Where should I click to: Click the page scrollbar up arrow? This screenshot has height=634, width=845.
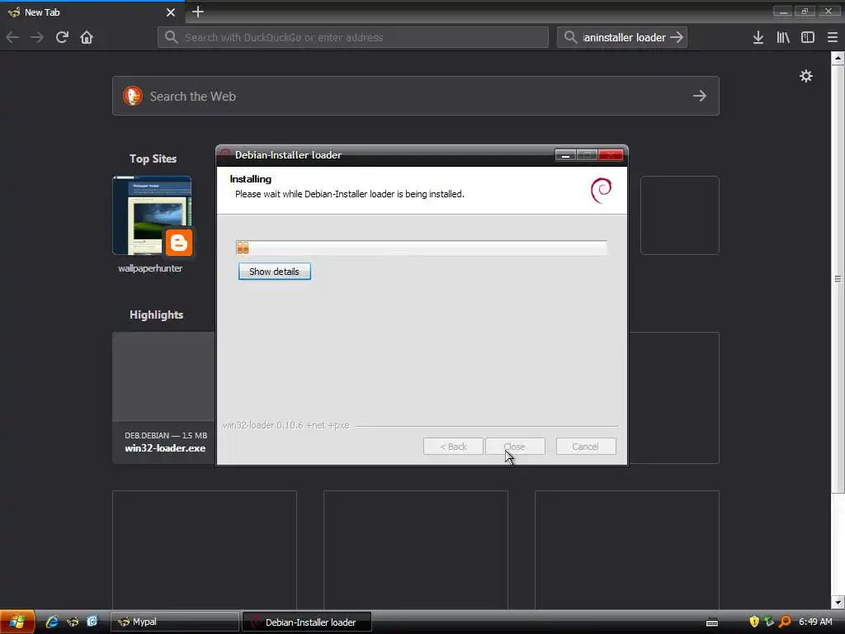[x=838, y=58]
